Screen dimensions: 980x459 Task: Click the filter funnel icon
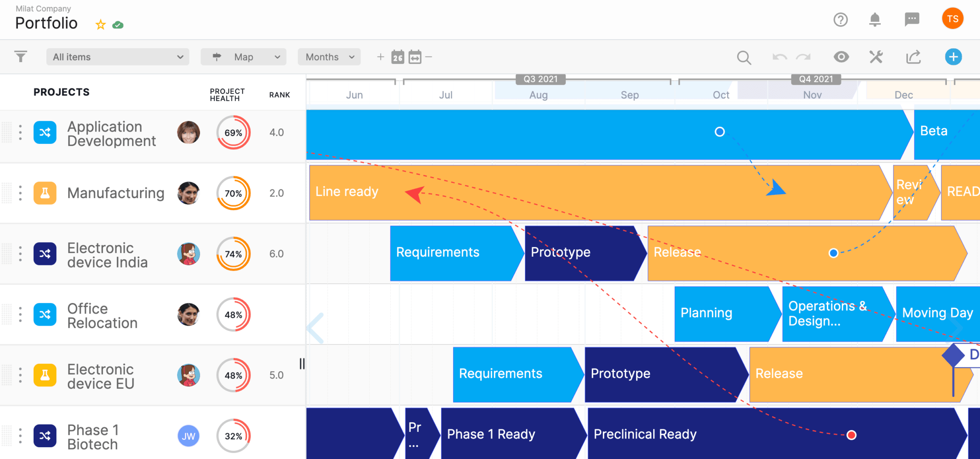[21, 57]
